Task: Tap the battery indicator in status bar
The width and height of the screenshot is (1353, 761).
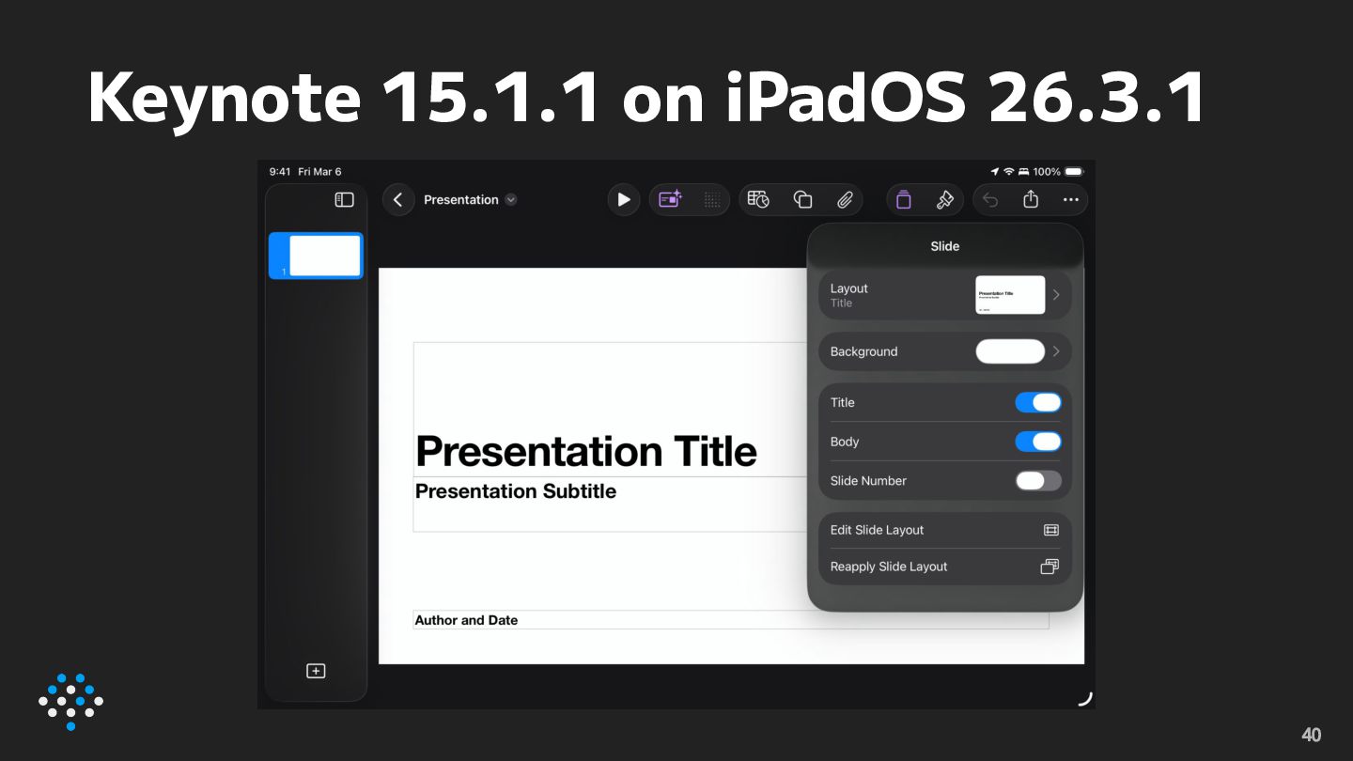Action: click(1074, 172)
